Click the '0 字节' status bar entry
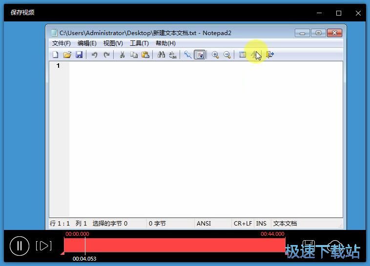Viewport: 370px width, 266px height. 157,223
